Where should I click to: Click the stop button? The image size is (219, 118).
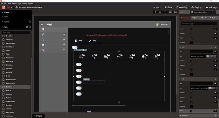(156, 7)
